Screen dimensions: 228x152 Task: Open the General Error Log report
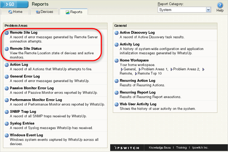25,76
